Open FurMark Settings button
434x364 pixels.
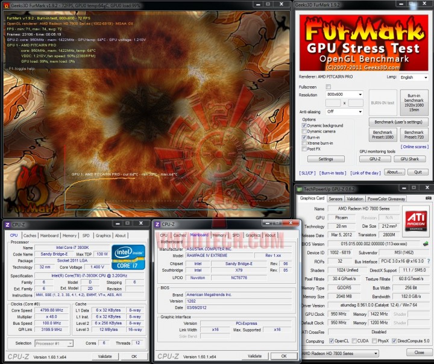coord(325,159)
